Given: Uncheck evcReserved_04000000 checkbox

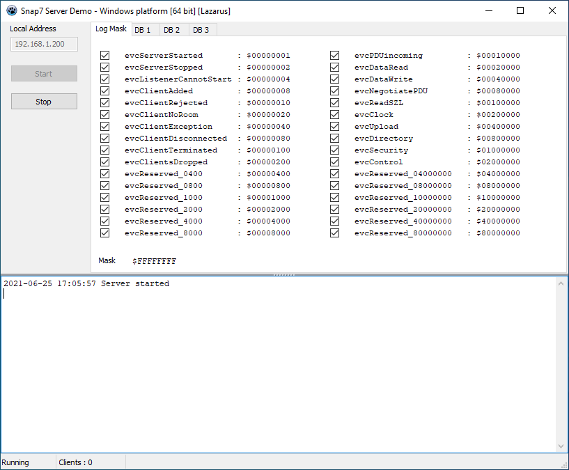Looking at the screenshot, I should 334,174.
